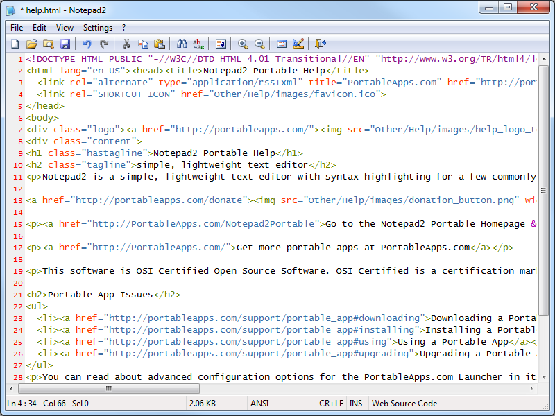Open Replace dialog from toolbar
This screenshot has width=555, height=416.
tap(199, 44)
